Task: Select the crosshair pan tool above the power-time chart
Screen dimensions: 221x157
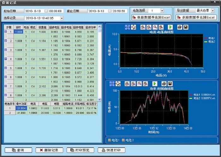Action: [112, 84]
